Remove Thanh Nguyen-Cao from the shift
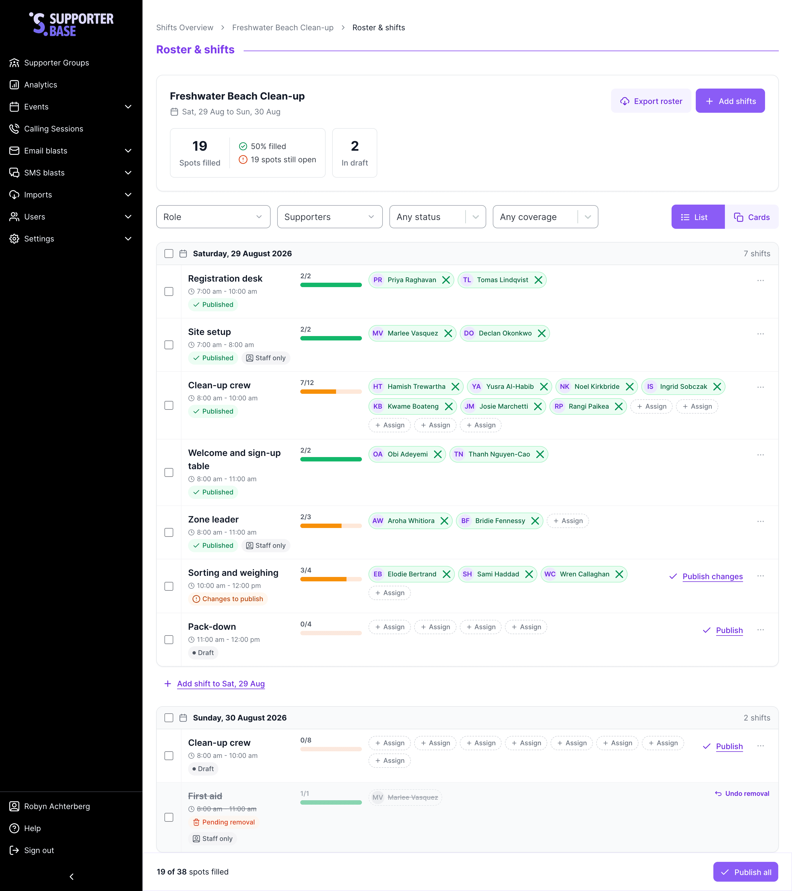The width and height of the screenshot is (792, 891). click(x=540, y=454)
